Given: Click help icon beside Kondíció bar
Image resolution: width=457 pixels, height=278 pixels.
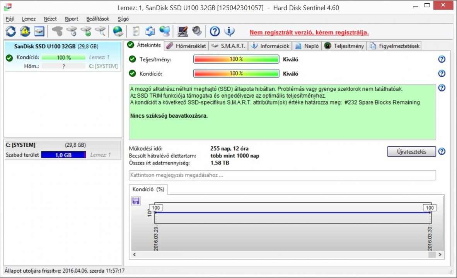Looking at the screenshot, I should point(442,73).
